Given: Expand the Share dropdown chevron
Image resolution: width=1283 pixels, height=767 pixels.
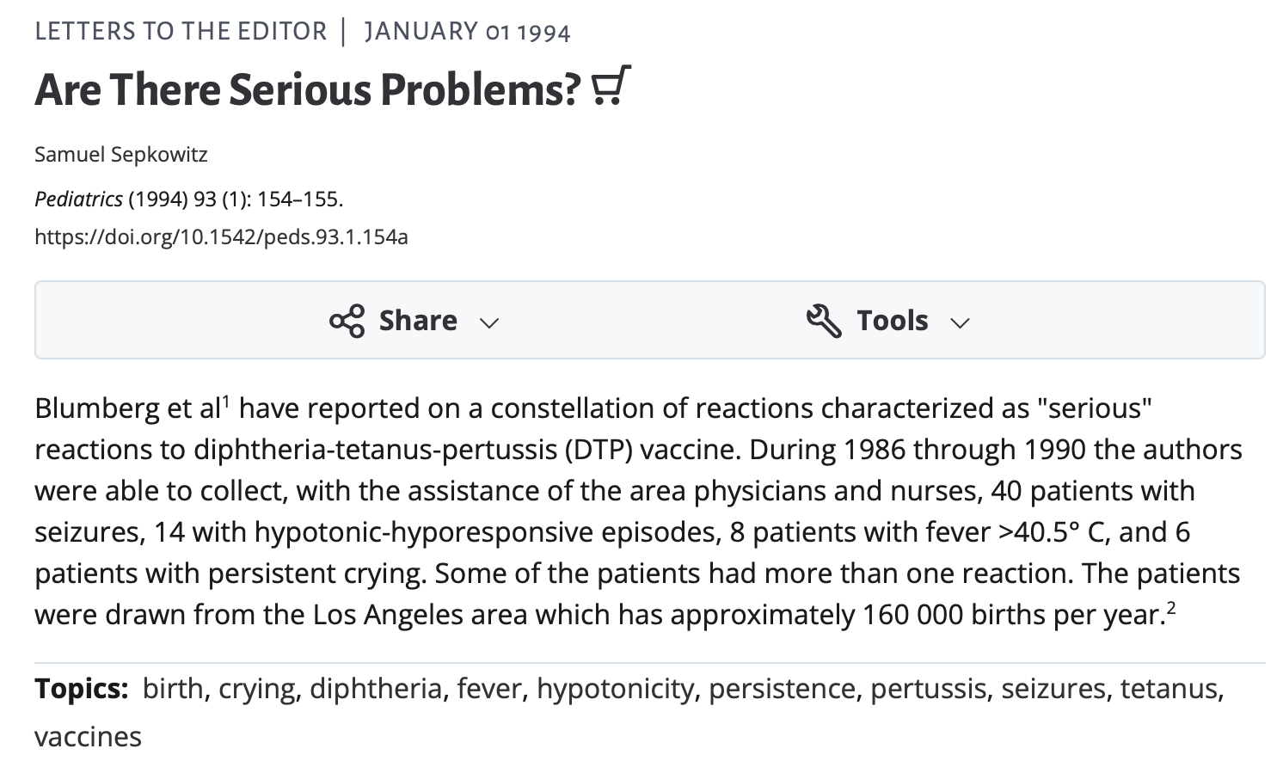Looking at the screenshot, I should (489, 323).
